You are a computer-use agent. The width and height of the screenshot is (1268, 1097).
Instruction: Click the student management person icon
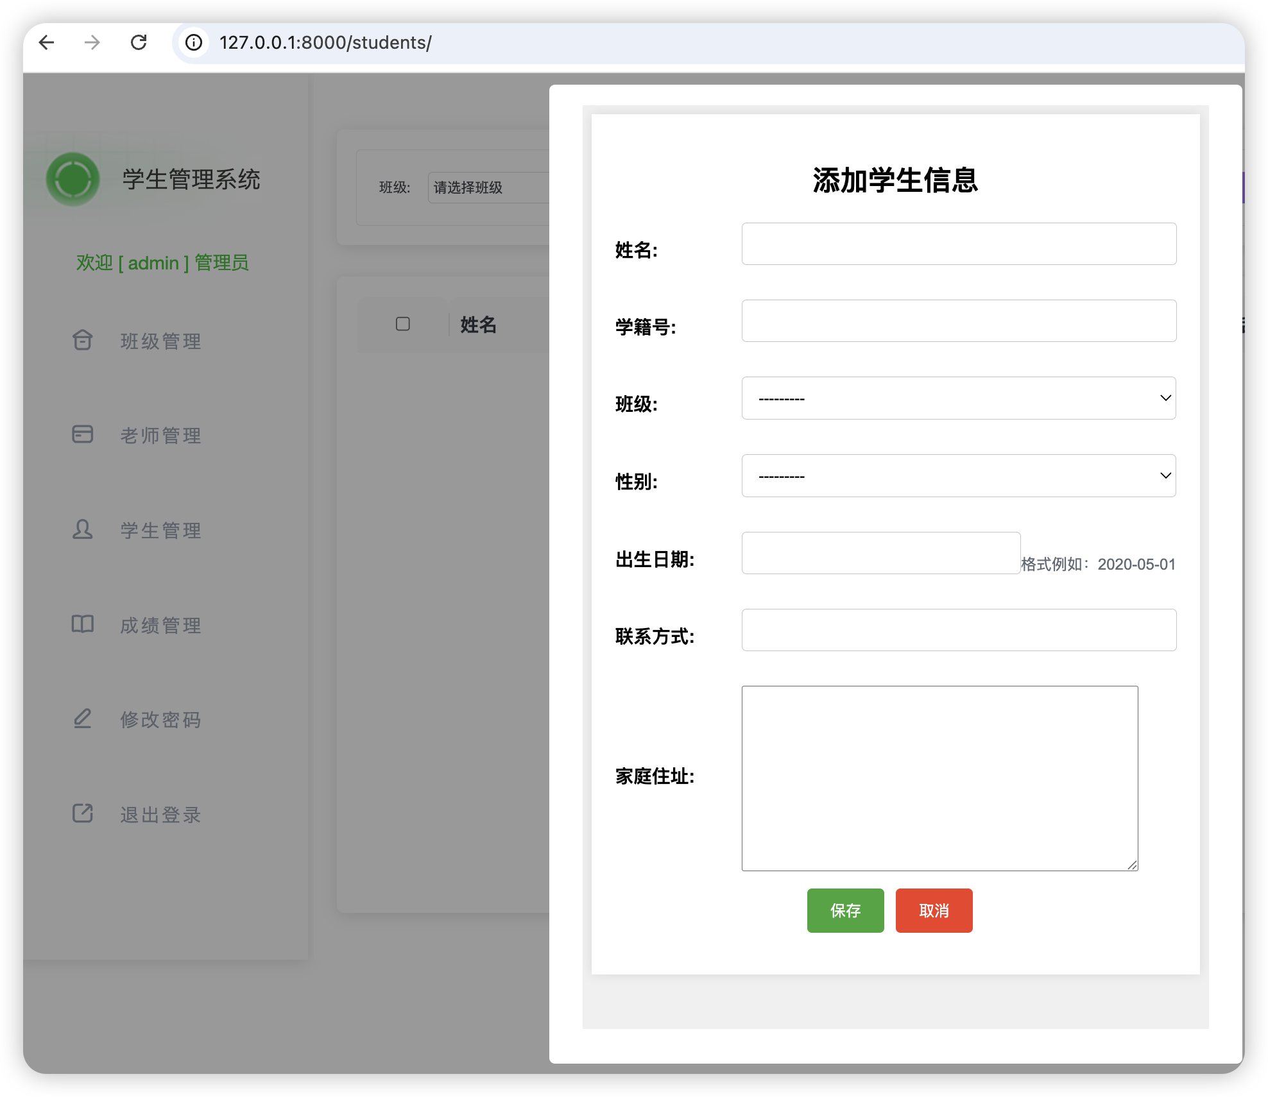pos(82,529)
